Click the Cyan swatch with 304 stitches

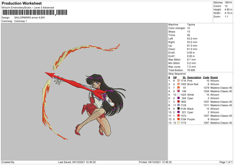[179, 98]
